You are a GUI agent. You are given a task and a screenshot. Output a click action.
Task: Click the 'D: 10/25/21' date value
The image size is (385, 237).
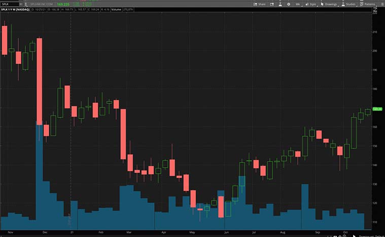39,10
